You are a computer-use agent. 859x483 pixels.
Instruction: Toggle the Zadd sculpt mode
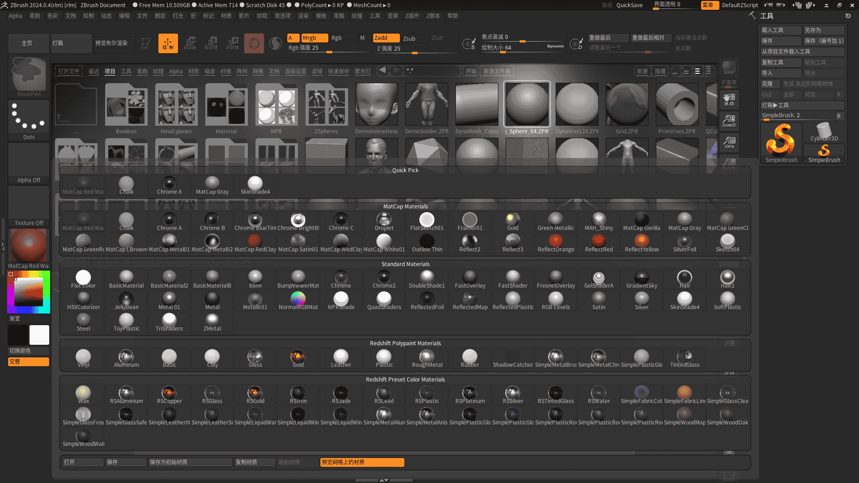pyautogui.click(x=386, y=38)
